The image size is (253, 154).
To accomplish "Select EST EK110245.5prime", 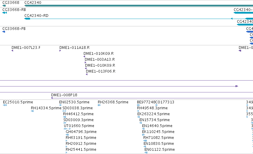I will click(x=158, y=132).
